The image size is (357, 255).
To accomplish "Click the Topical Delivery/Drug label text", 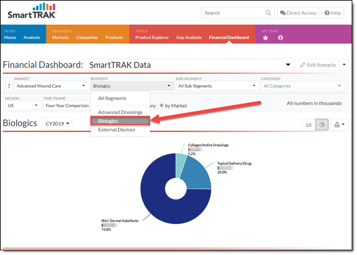I will pos(235,164).
